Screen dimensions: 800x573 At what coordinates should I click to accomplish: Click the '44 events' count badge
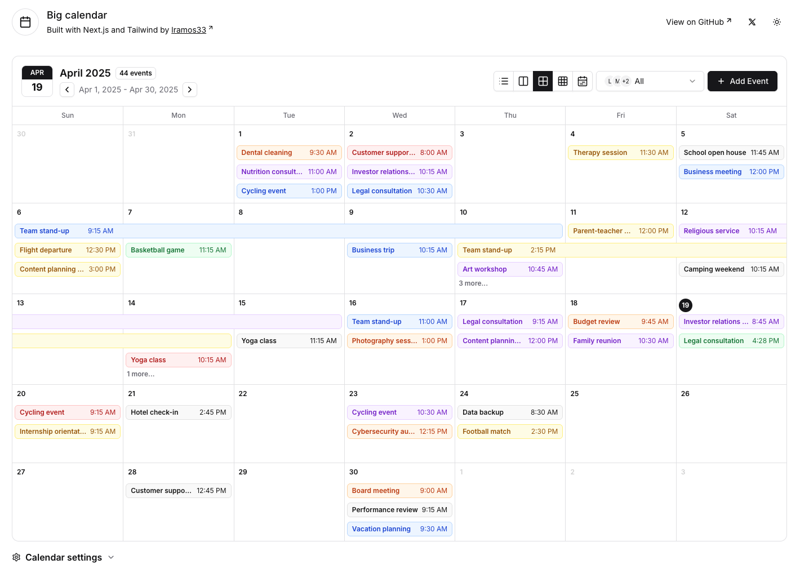pyautogui.click(x=136, y=73)
